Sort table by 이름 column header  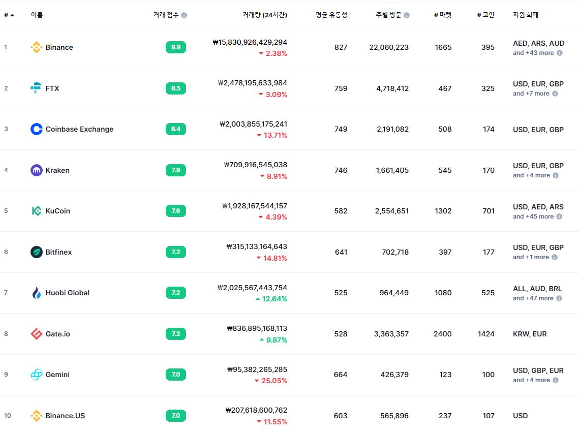[x=37, y=15]
